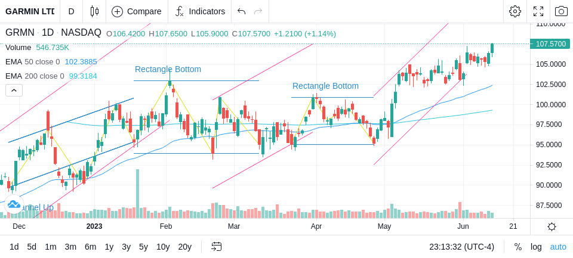
Task: Toggle percent scale
Action: point(518,247)
